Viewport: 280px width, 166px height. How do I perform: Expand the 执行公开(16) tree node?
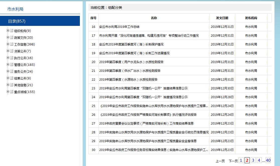click(x=8, y=58)
